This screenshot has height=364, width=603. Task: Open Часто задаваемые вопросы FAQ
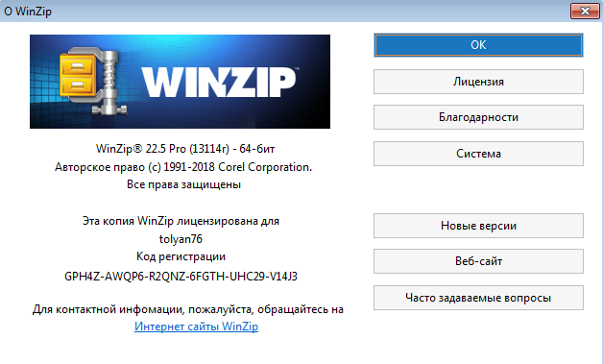[x=478, y=298]
